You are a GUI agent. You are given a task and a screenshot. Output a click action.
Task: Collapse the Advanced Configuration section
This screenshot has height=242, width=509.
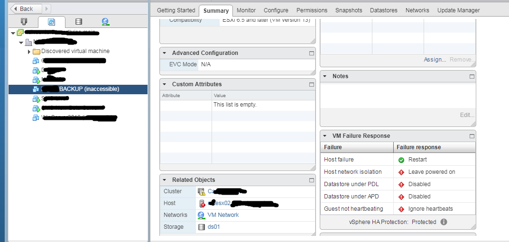(165, 53)
